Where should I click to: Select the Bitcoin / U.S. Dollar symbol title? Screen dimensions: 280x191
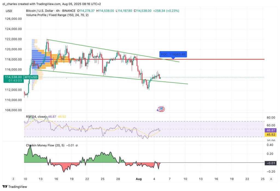pyautogui.click(x=40, y=11)
